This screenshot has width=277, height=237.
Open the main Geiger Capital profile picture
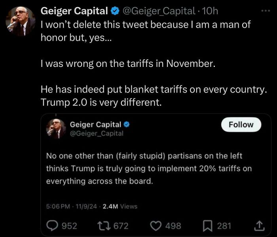[x=21, y=22]
